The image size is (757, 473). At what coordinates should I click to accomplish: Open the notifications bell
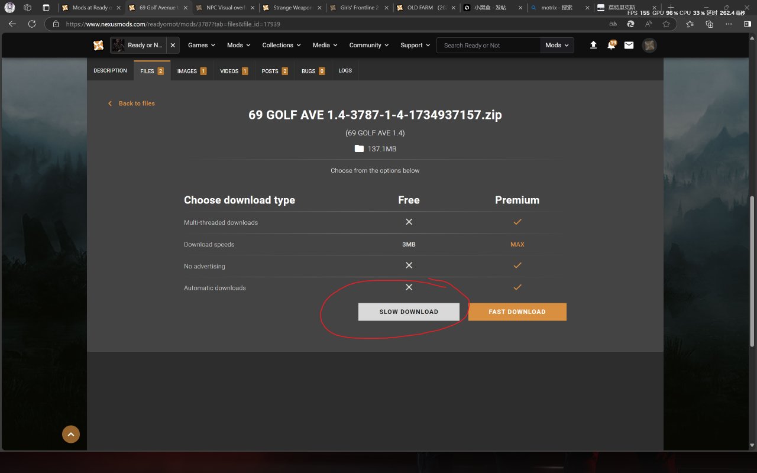(x=611, y=46)
